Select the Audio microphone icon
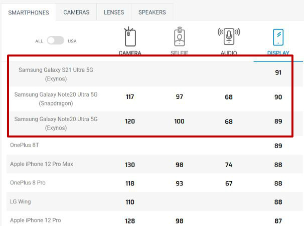This screenshot has width=304, height=226. pyautogui.click(x=229, y=36)
